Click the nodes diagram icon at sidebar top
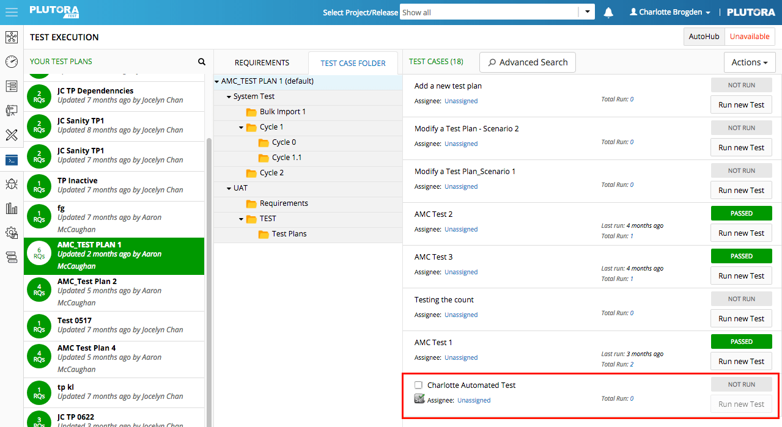The height and width of the screenshot is (427, 782). [x=11, y=37]
